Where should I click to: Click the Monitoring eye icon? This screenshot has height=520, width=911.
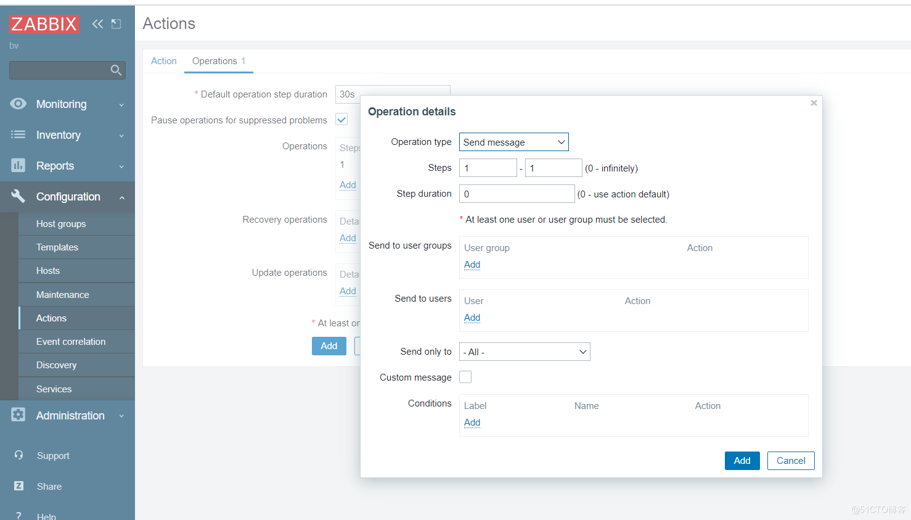pos(18,104)
